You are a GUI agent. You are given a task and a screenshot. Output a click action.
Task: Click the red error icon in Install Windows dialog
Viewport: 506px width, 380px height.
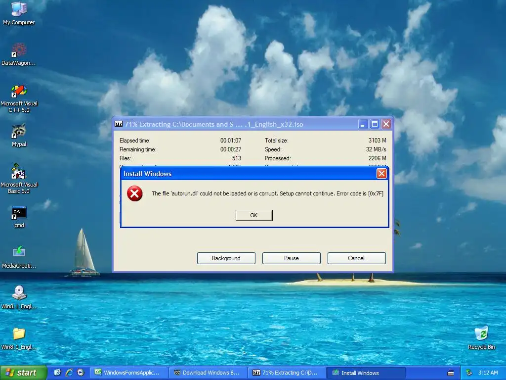coord(134,193)
